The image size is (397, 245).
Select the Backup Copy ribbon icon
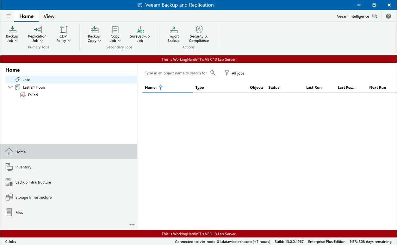pyautogui.click(x=94, y=30)
